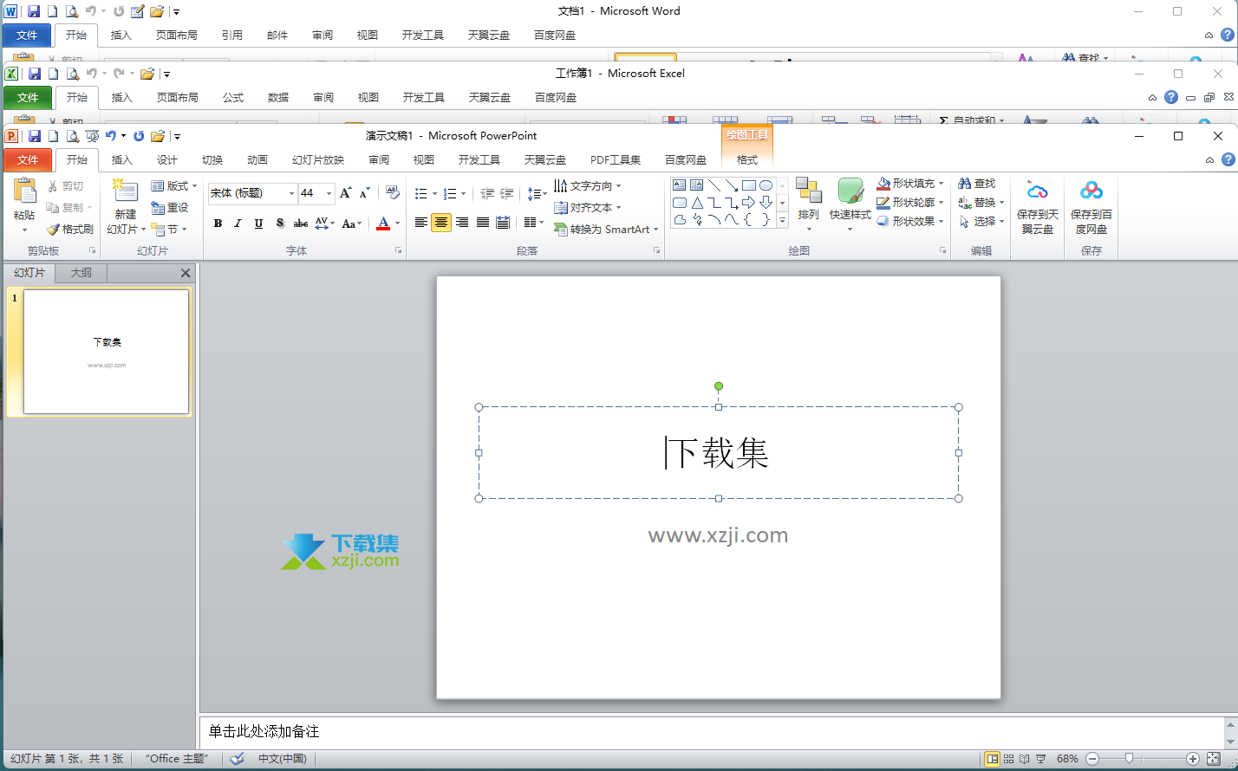Select the rectangle shape in gallery
Screen dimensions: 1238x771
point(749,185)
